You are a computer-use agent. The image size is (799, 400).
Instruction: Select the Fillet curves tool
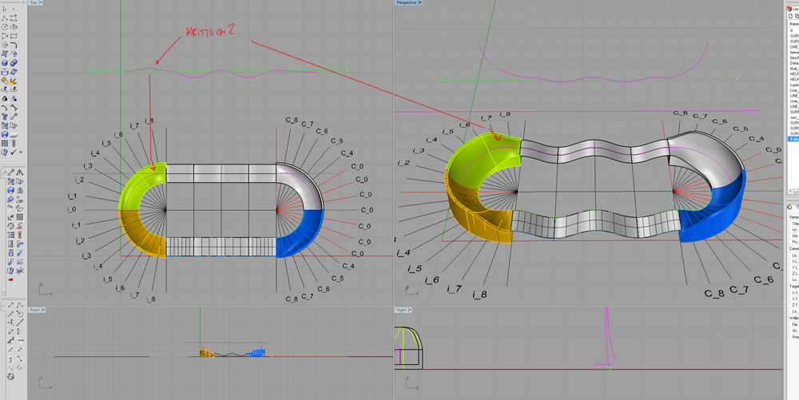(14, 45)
